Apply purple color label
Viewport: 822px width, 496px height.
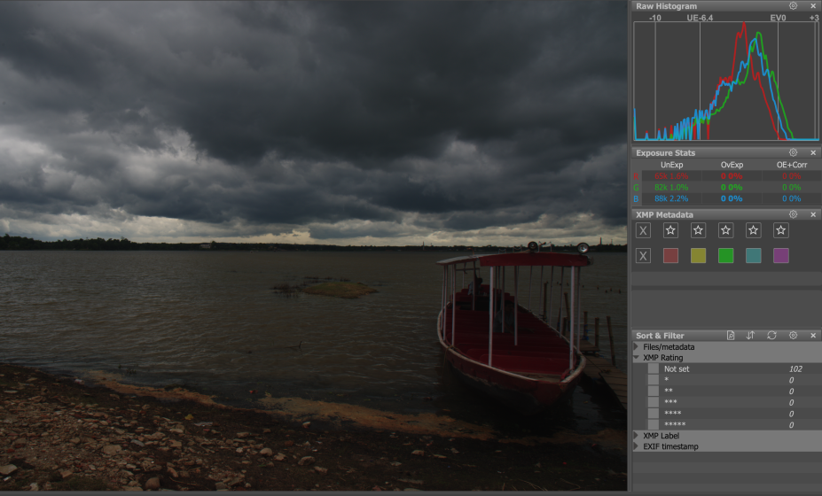(781, 256)
